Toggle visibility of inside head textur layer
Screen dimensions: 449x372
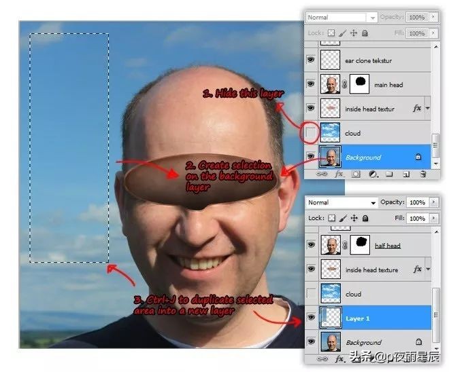pyautogui.click(x=311, y=108)
